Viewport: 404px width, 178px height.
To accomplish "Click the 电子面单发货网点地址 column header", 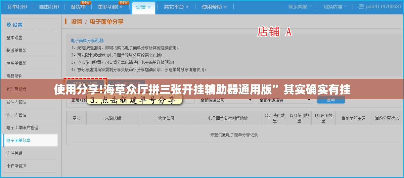I will click(228, 118).
